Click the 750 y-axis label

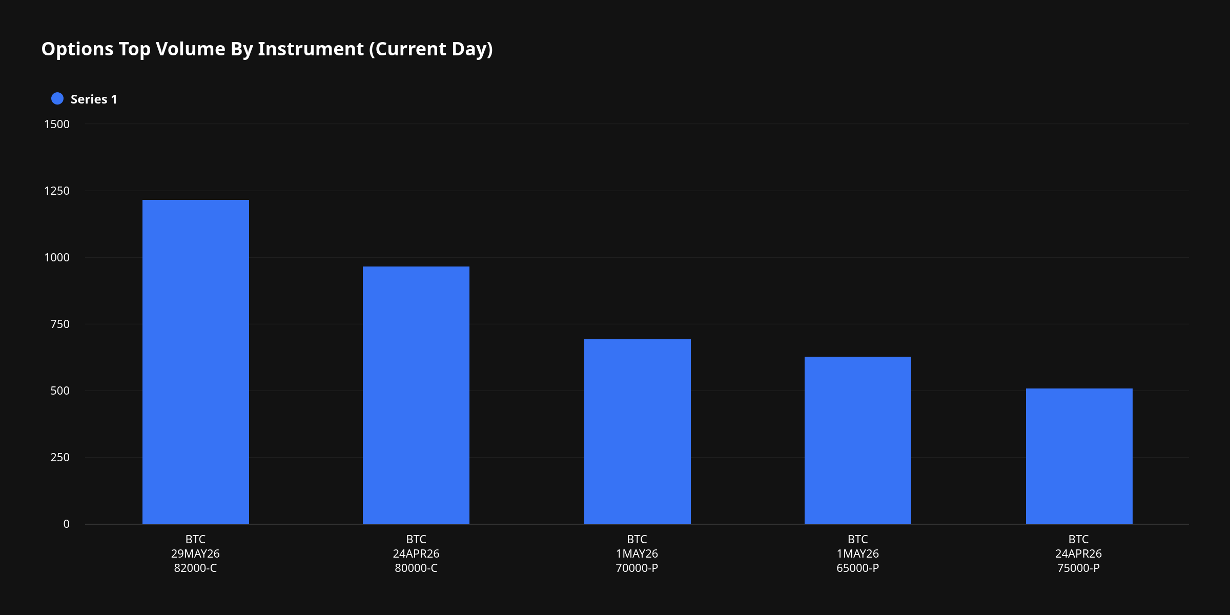pos(60,324)
